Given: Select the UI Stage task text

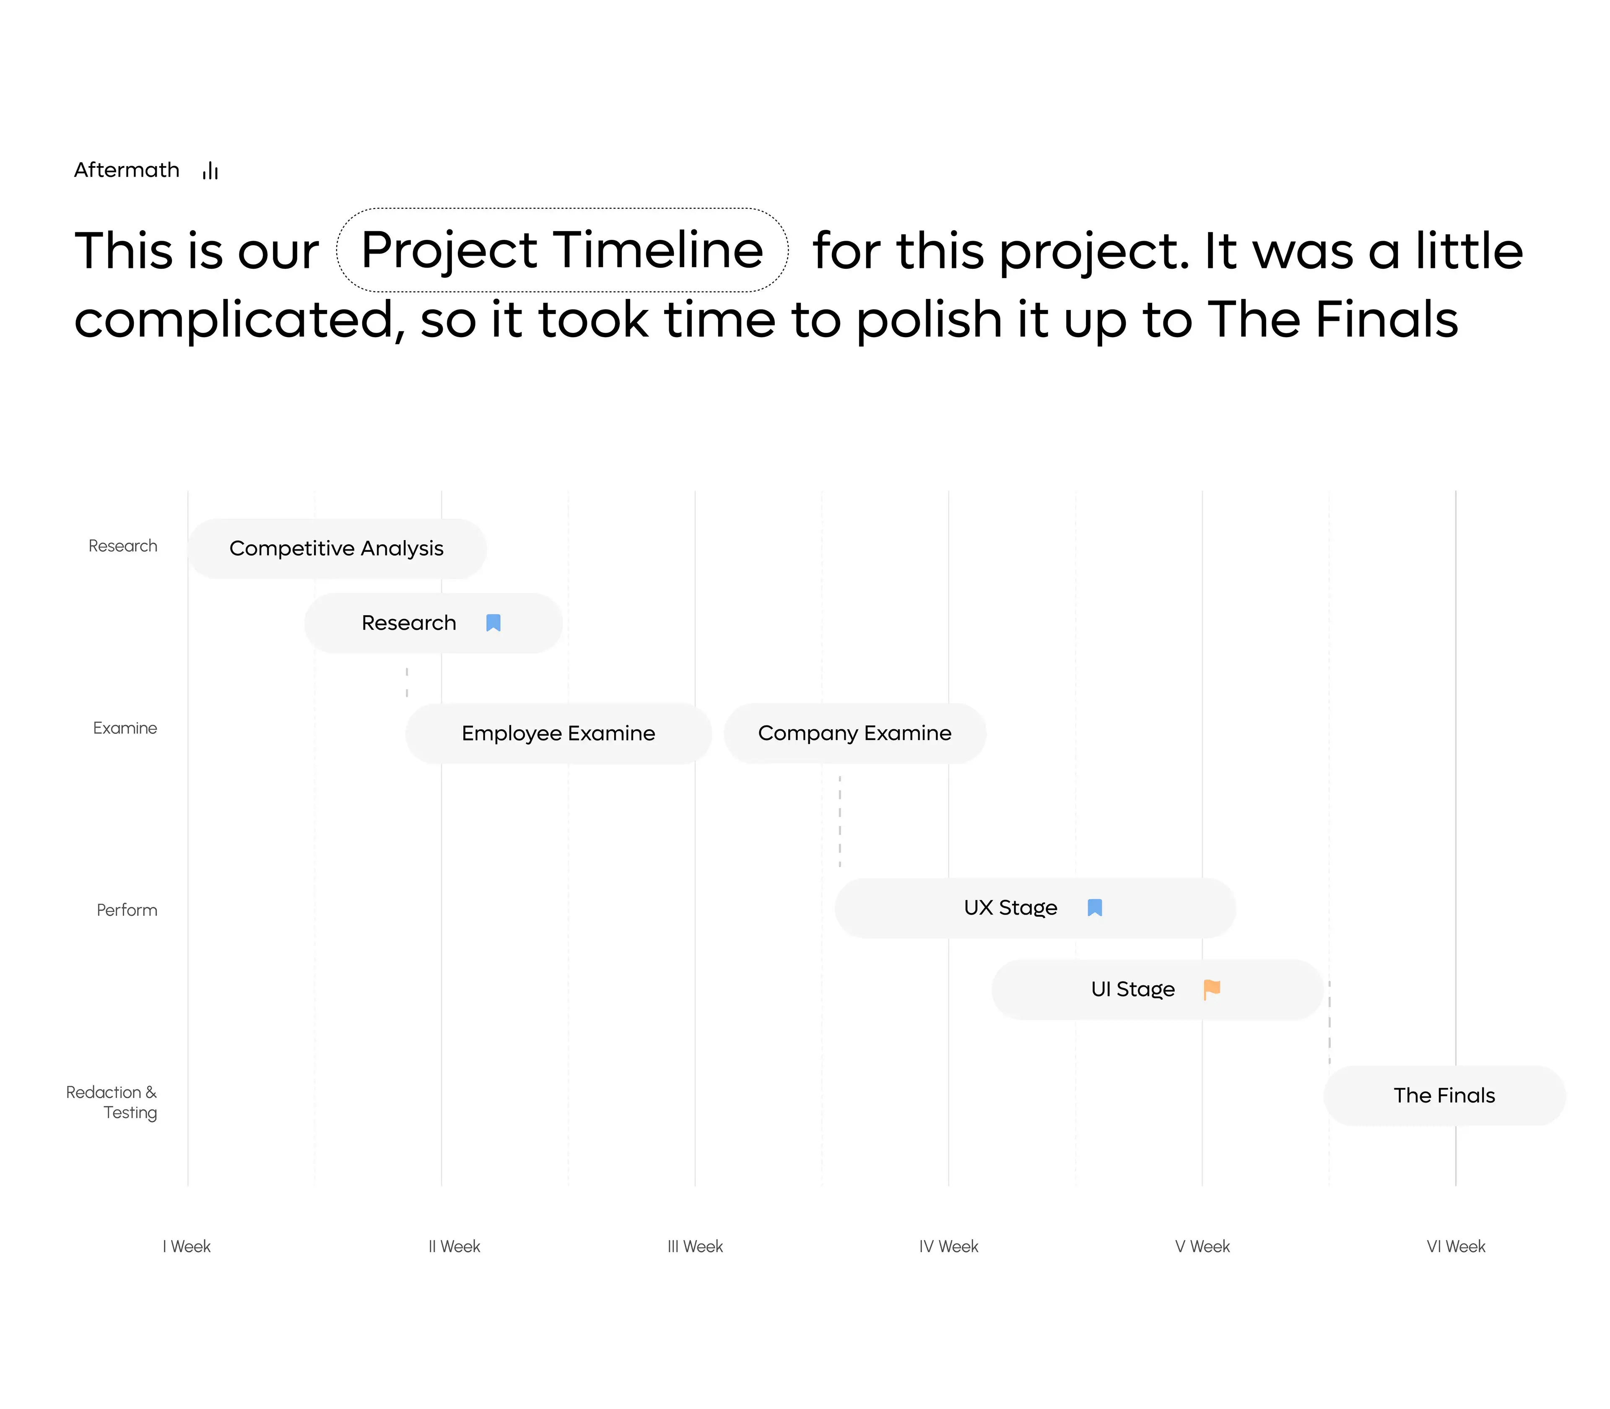Looking at the screenshot, I should [1133, 989].
